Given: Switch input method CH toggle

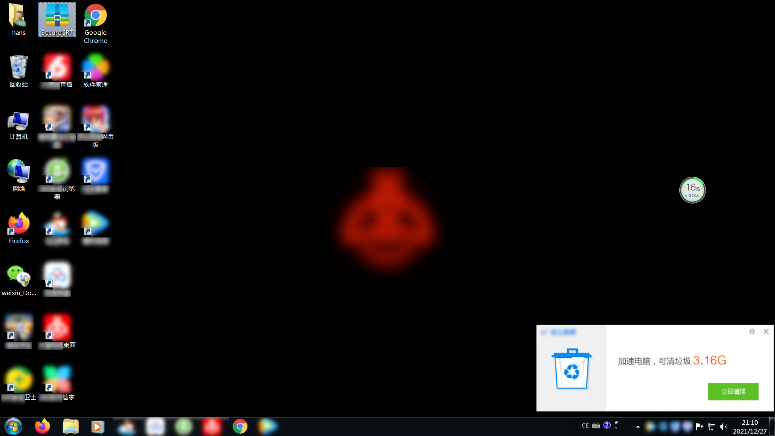Looking at the screenshot, I should tap(586, 426).
